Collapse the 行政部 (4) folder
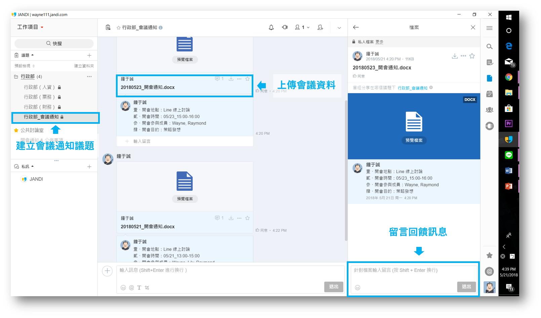The image size is (541, 318). pyautogui.click(x=16, y=76)
